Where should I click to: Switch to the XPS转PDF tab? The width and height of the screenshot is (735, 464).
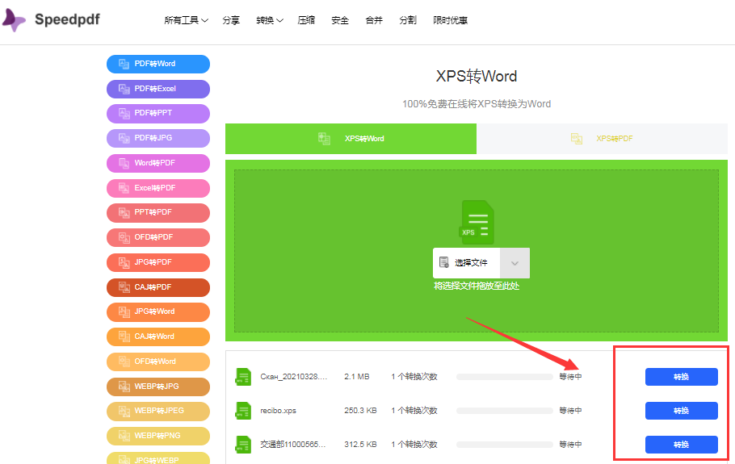coord(602,139)
